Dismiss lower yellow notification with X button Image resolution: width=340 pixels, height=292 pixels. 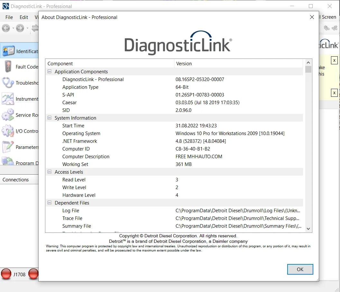(334, 93)
